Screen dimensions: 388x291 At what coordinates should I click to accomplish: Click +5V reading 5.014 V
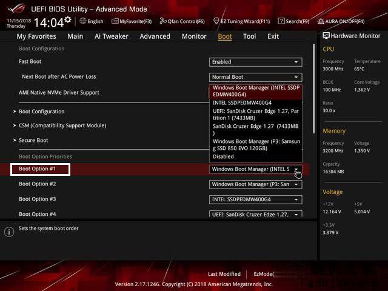362,212
